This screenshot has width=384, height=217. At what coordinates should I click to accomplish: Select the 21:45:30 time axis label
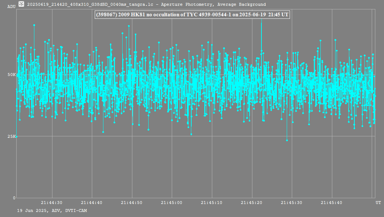pos(291,203)
